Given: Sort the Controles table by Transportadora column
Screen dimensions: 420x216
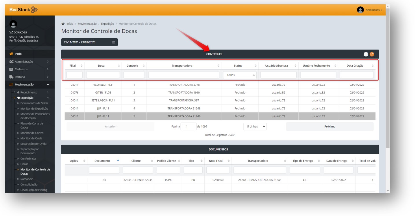Looking at the screenshot, I should (x=218, y=66).
